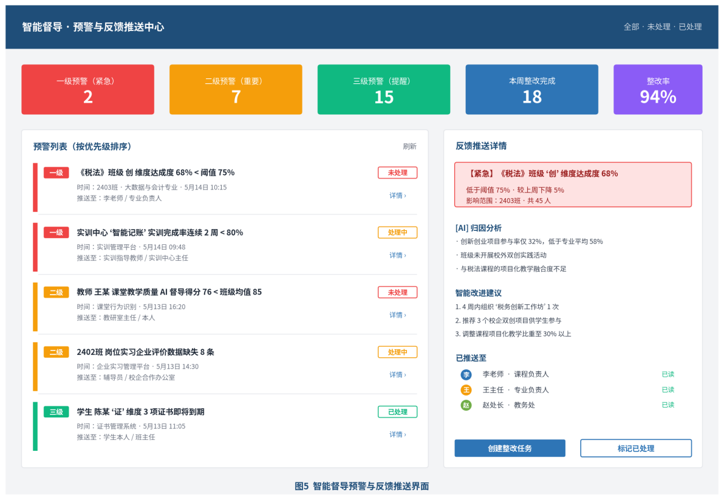724x500 pixels.
Task: Click the blue 李 avatar icon
Action: (466, 374)
